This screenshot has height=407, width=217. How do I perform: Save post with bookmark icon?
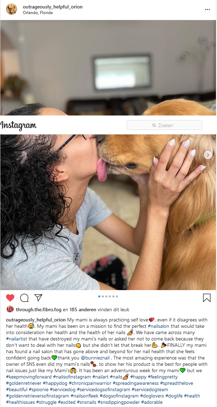click(x=207, y=298)
